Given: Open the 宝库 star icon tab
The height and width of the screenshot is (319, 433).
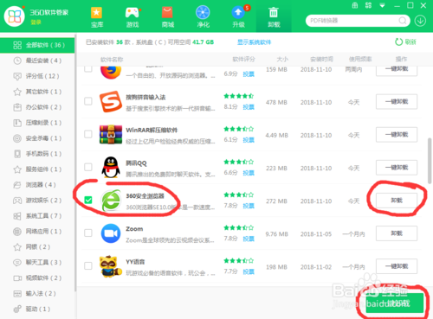Looking at the screenshot, I should 96,13.
